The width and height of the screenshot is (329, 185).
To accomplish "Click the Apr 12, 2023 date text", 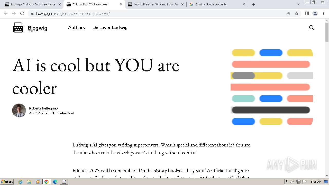I will coord(39,113).
